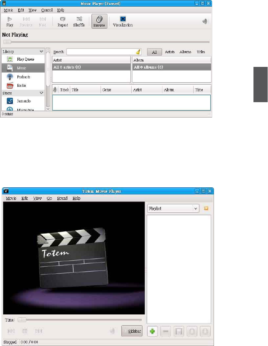The height and width of the screenshot is (346, 268).
Task: Click the Next track toolbar button
Action: point(43,22)
